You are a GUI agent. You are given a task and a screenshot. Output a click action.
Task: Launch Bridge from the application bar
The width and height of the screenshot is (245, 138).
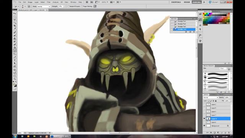[87, 2]
